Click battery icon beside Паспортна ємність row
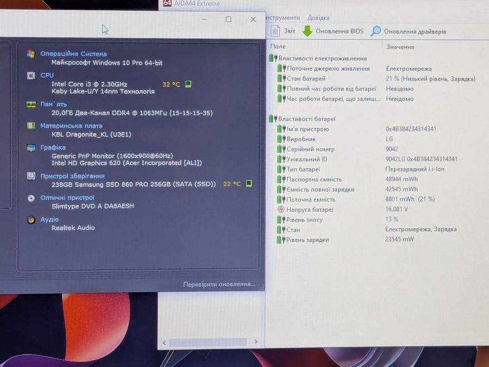Image resolution: width=489 pixels, height=367 pixels. coord(281,179)
